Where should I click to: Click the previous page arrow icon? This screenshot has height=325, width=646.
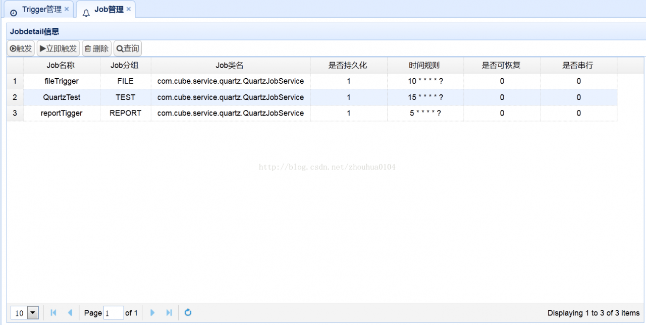(70, 313)
